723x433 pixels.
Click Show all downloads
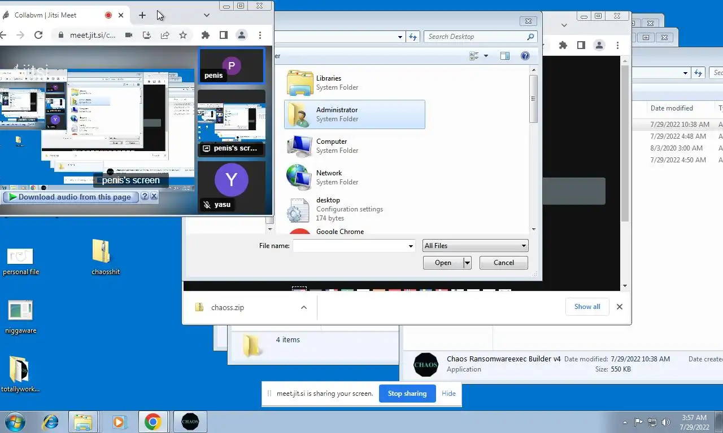[587, 307]
